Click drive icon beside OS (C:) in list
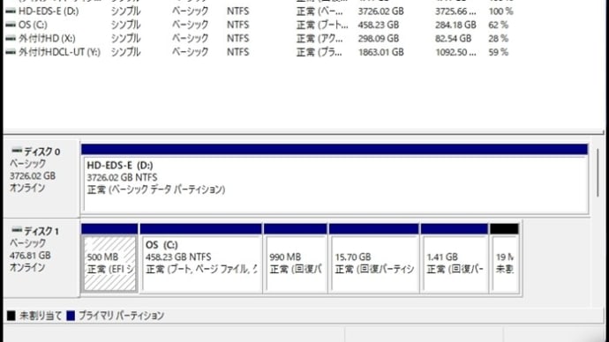This screenshot has width=609, height=342. (x=11, y=25)
